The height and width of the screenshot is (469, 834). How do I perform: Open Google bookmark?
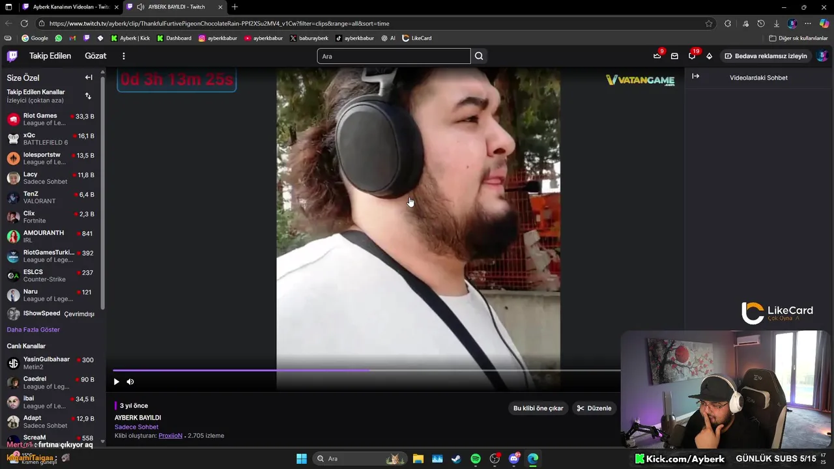pyautogui.click(x=35, y=38)
